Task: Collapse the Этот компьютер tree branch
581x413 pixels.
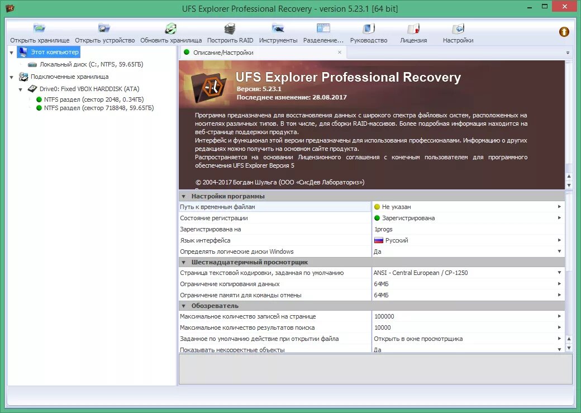Action: (11, 51)
